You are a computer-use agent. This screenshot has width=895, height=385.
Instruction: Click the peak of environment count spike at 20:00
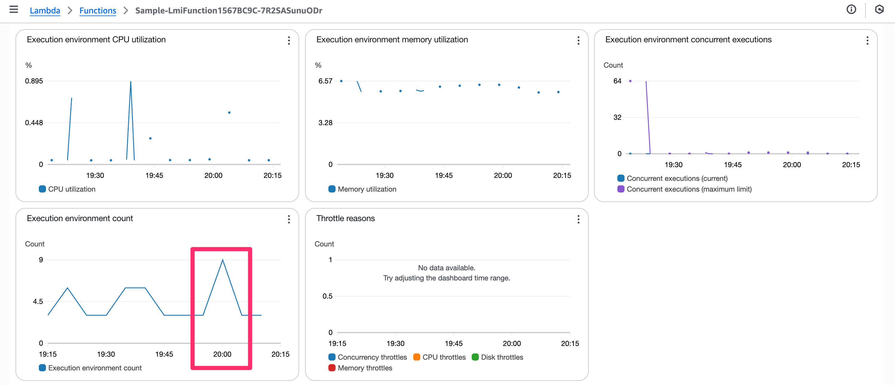coord(222,260)
